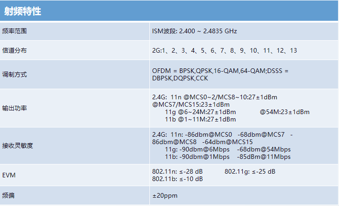Select the 频偏 row label
Viewport: 339px width, 206px height.
(x=8, y=195)
